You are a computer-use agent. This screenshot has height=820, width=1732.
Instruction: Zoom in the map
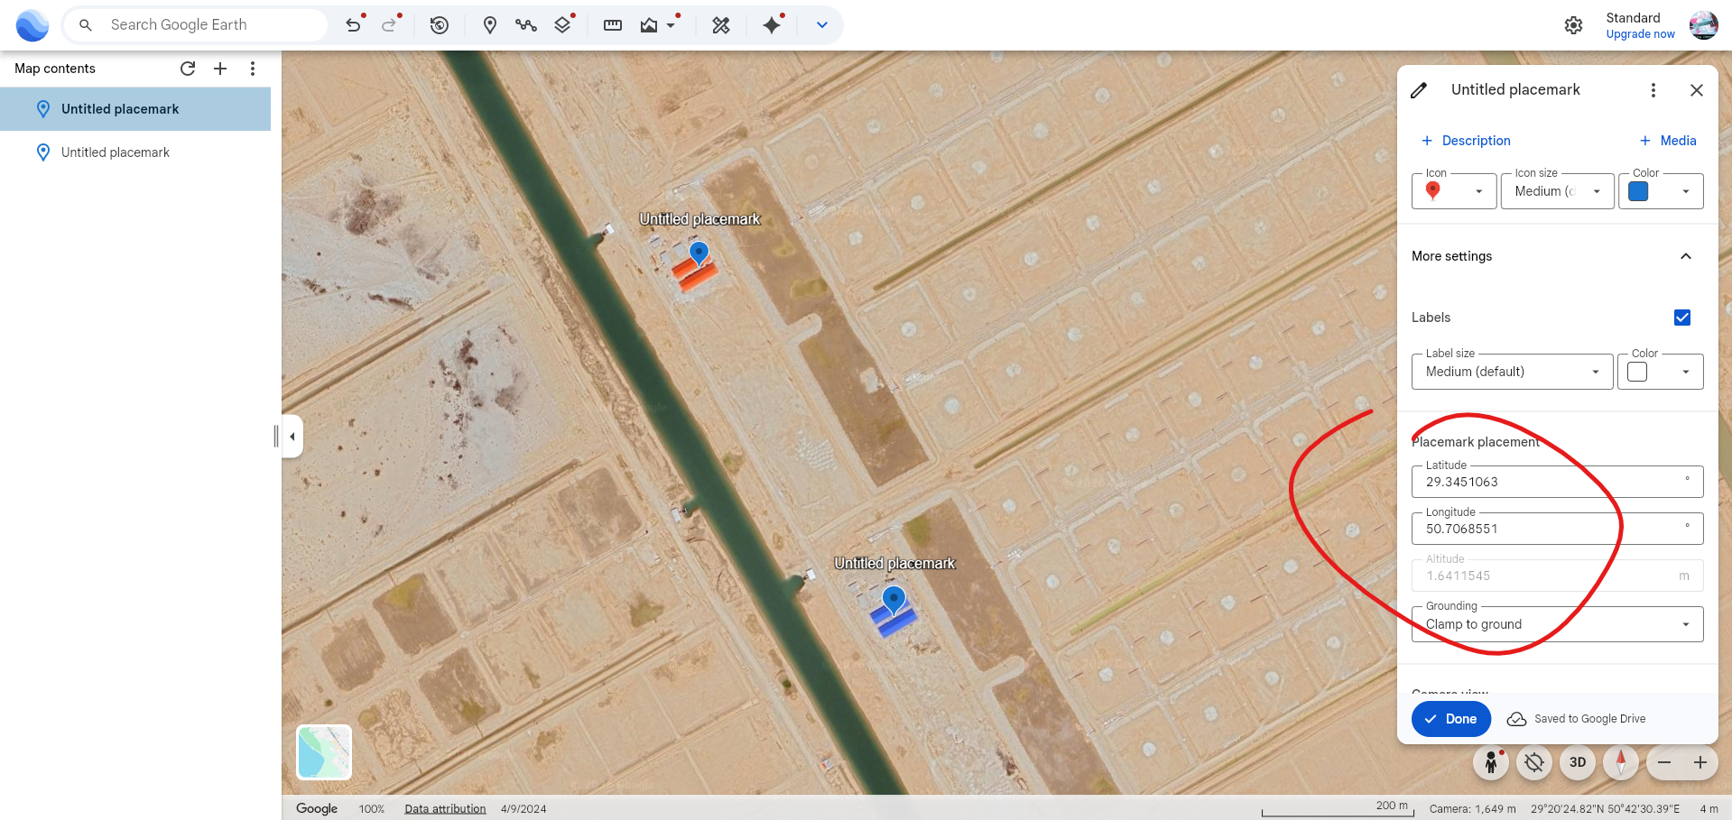tap(1700, 762)
